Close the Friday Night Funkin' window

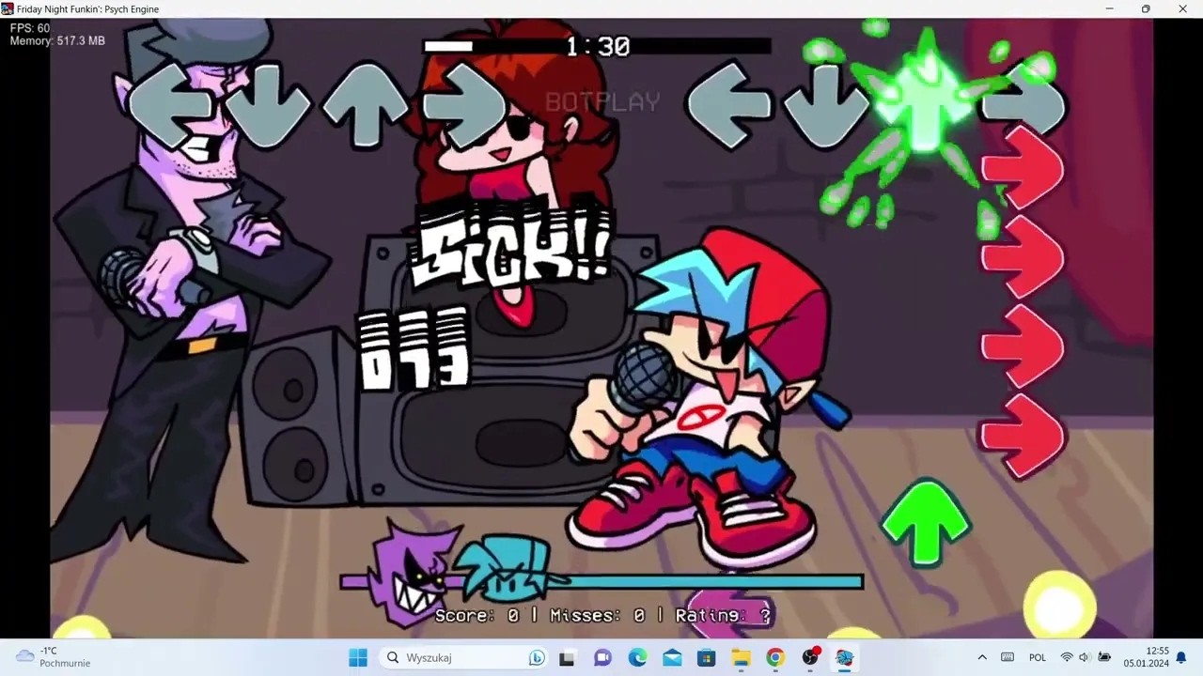[x=1182, y=8]
